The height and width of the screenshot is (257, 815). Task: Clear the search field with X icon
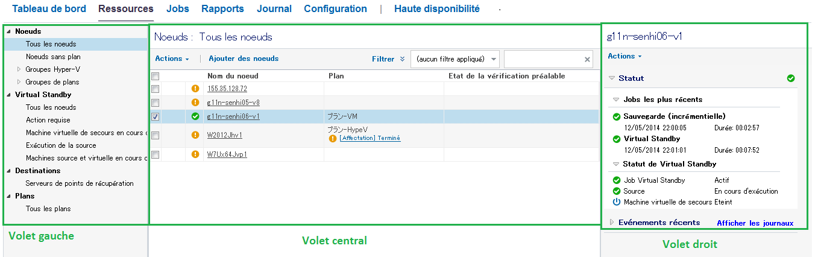[x=587, y=59]
